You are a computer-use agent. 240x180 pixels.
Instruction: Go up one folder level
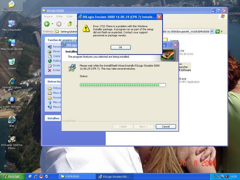point(70,24)
